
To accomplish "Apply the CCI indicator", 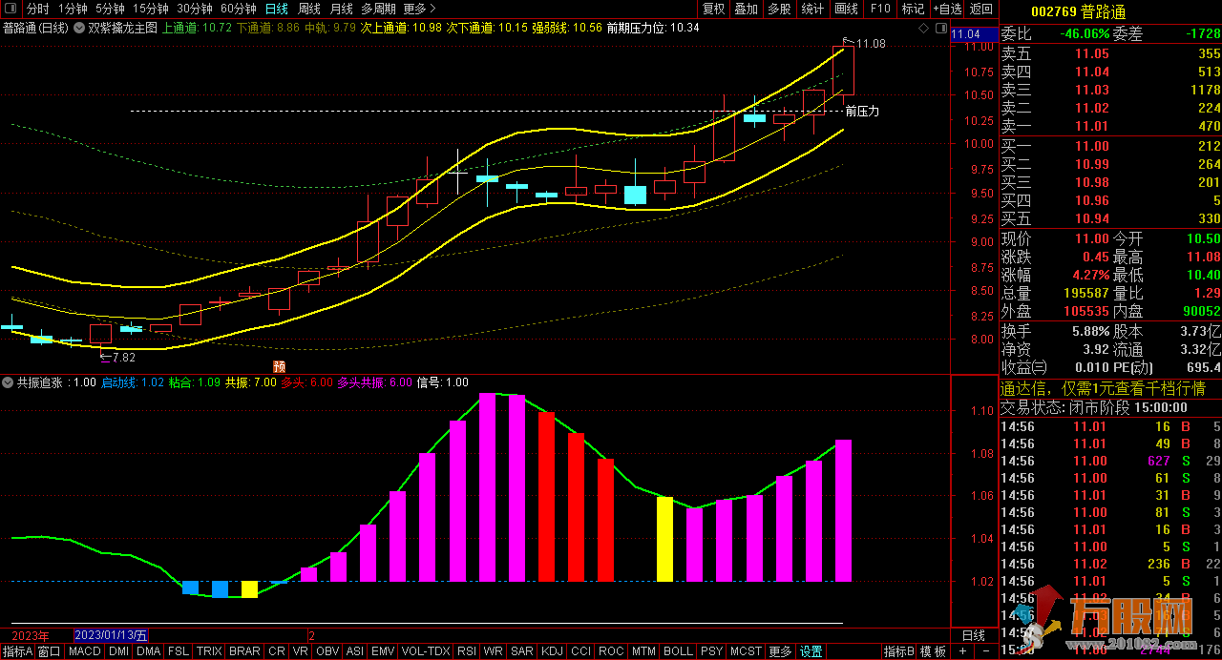I will pyautogui.click(x=580, y=651).
